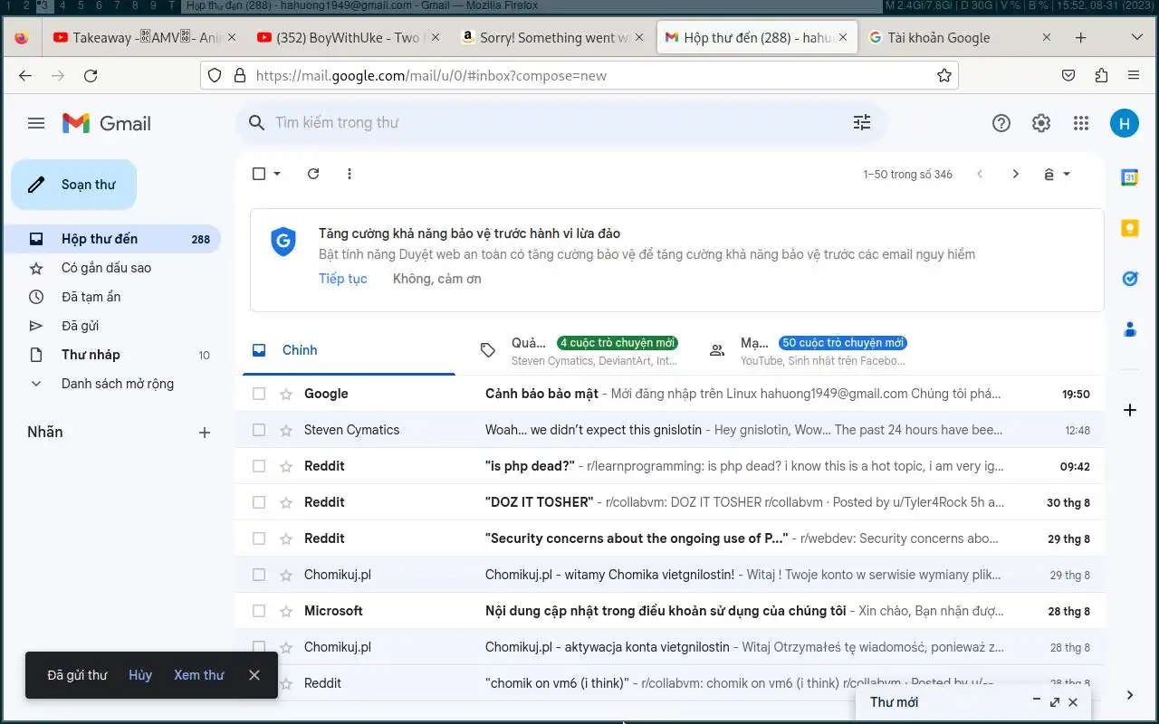Open Google Tasks in the side panel
Screen dimensions: 1159x724
[1130, 279]
